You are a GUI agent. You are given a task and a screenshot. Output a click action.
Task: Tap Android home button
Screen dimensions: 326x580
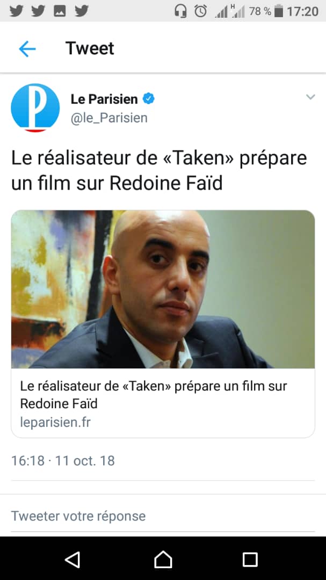point(163,559)
